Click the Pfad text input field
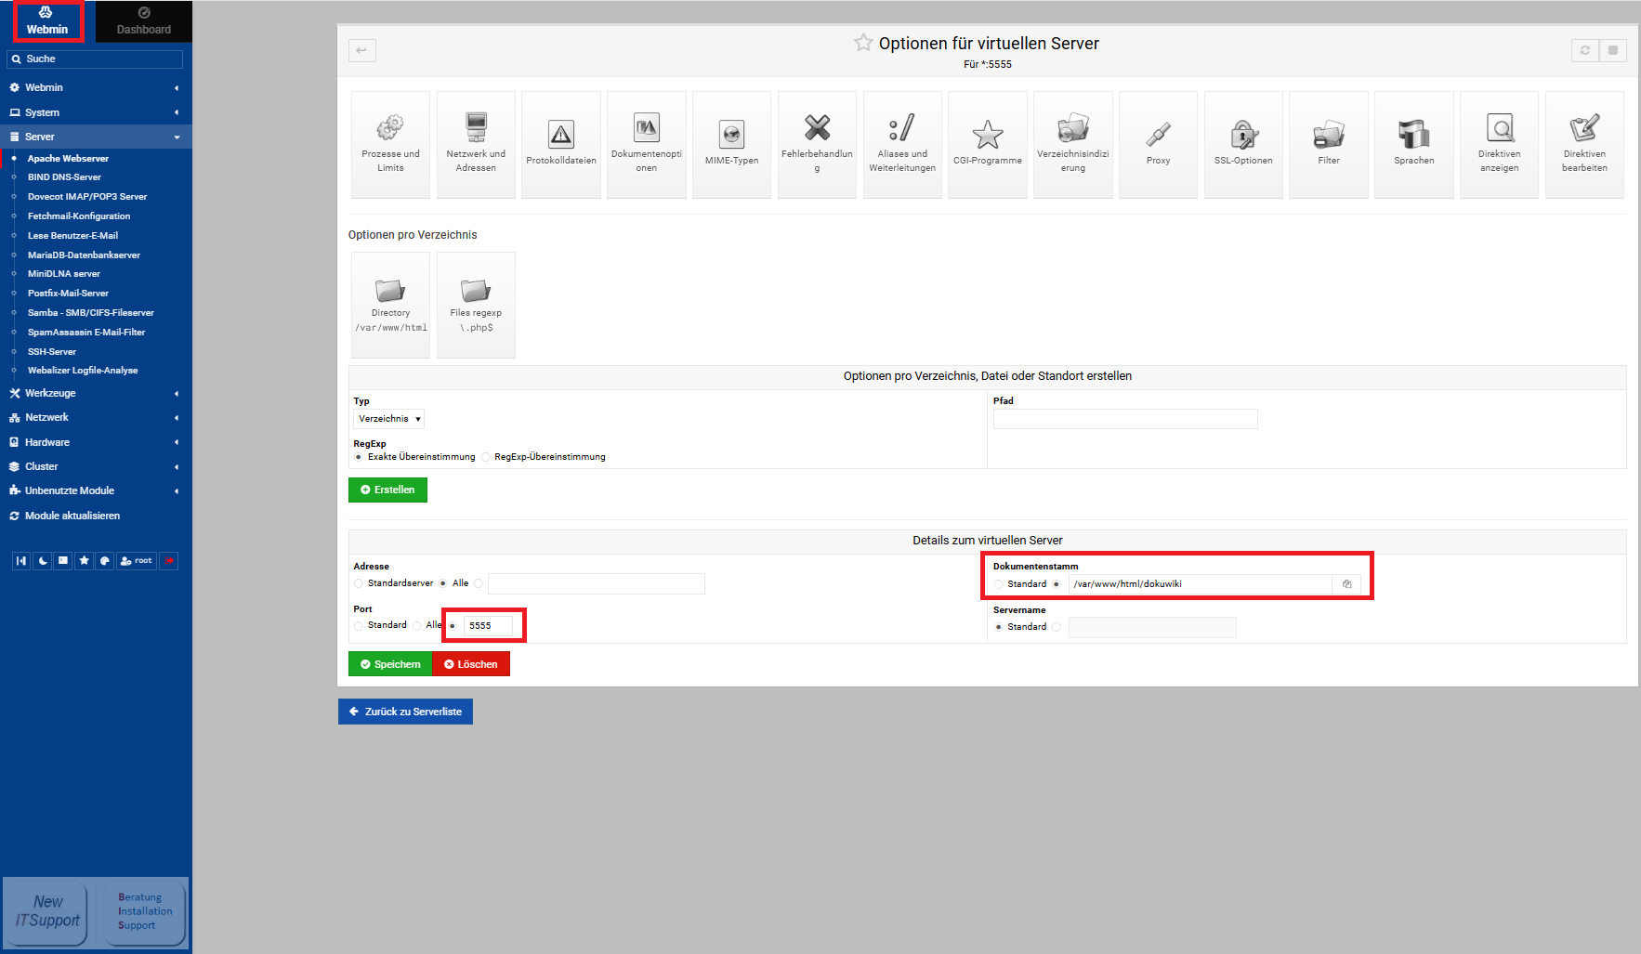The image size is (1641, 954). (1124, 419)
